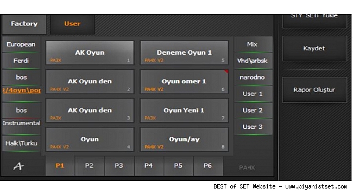Click the STY SETi Yükle button
Viewport: 353px width, 195px height.
(314, 21)
